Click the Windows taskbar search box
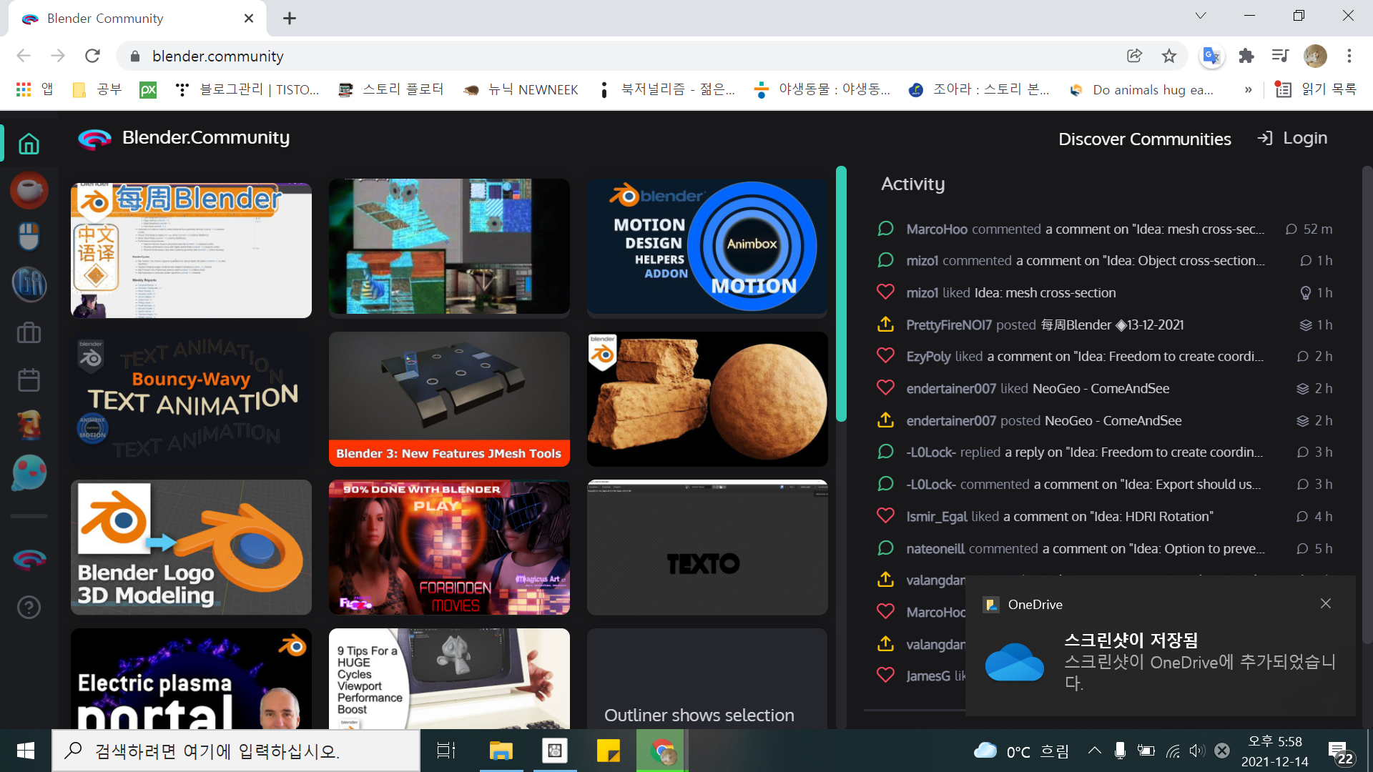 pos(236,751)
